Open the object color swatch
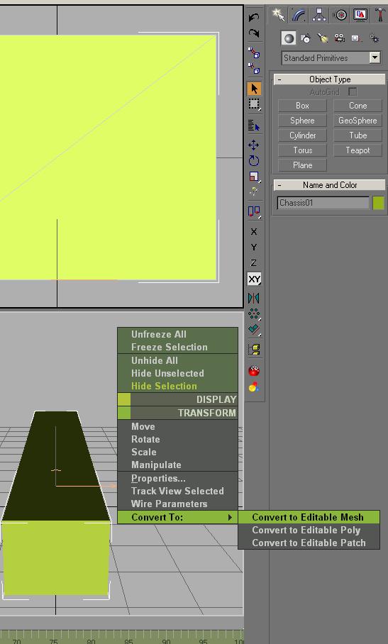388x644 pixels. (x=378, y=203)
